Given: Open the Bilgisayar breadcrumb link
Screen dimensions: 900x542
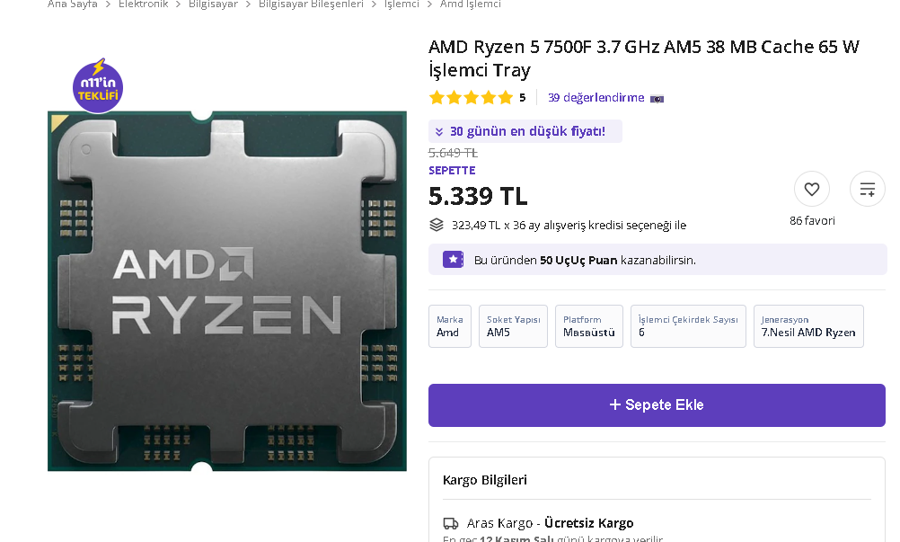Looking at the screenshot, I should click(213, 4).
